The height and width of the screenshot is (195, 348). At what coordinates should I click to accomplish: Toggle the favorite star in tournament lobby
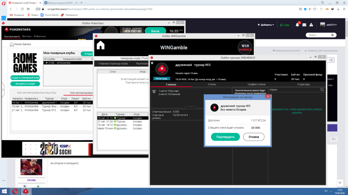click(x=152, y=63)
